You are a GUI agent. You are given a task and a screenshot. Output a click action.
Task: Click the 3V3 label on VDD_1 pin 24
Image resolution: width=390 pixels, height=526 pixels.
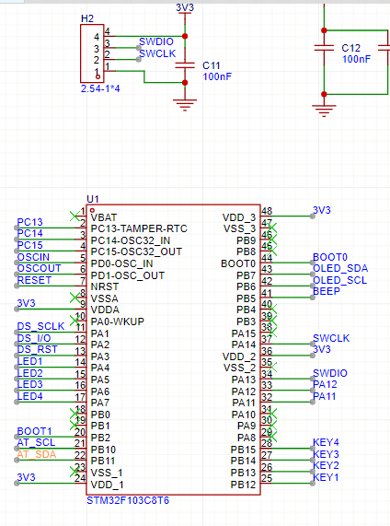pyautogui.click(x=26, y=477)
